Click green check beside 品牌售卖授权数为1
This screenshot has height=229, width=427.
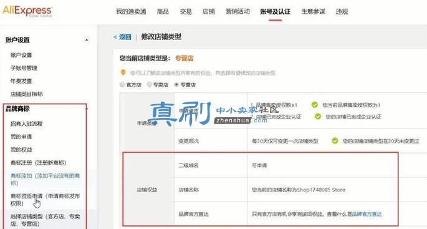click(x=315, y=105)
